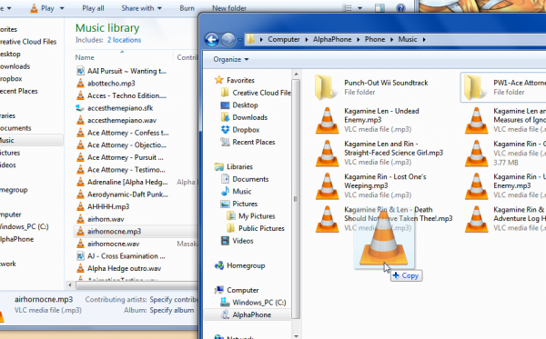
Task: Open Recent Places in AlphaPhone window sidebar
Action: coord(248,142)
